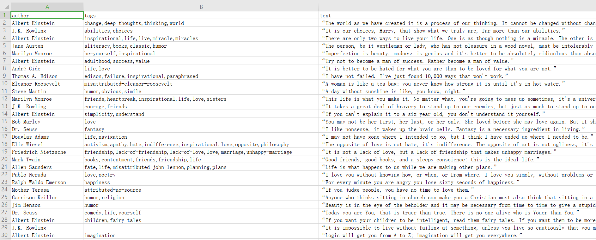
Task: Click the Thomas A. Edison cell
Action: coord(47,76)
